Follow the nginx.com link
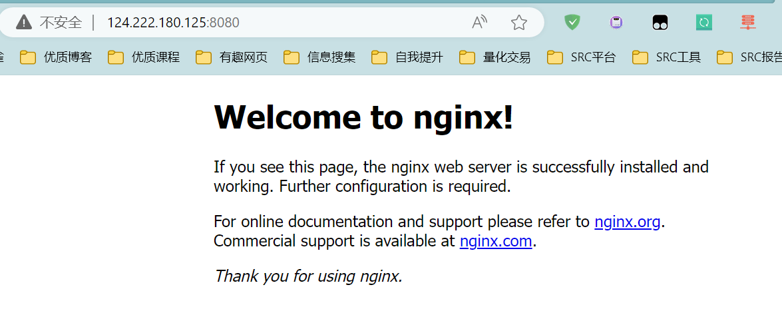Image resolution: width=782 pixels, height=329 pixels. [496, 241]
